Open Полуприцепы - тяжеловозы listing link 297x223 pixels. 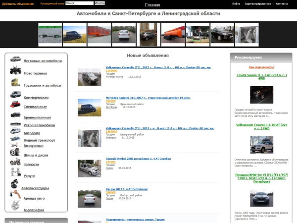coord(135,220)
